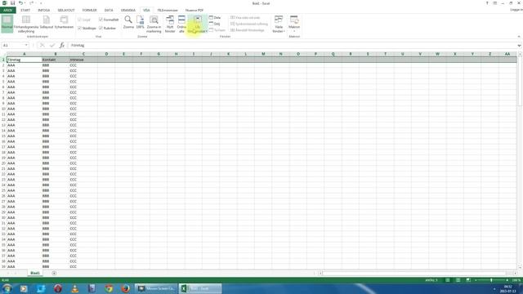Open Firefox from the taskbar
The width and height of the screenshot is (523, 294).
[126, 288]
